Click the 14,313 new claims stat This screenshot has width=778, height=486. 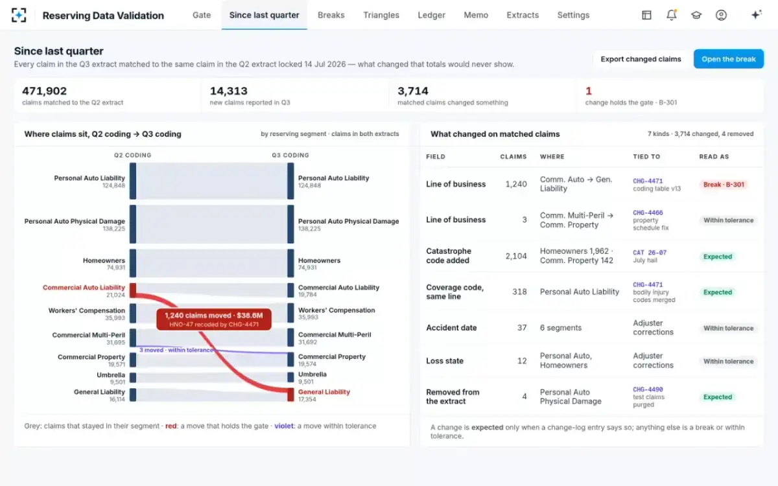[295, 96]
